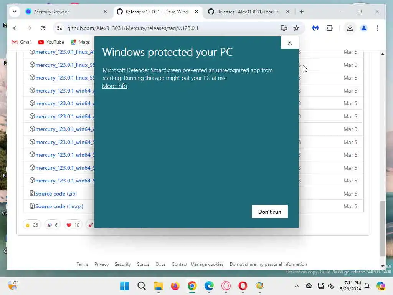Click the install app icon in address bar
This screenshot has width=393, height=295.
284,28
